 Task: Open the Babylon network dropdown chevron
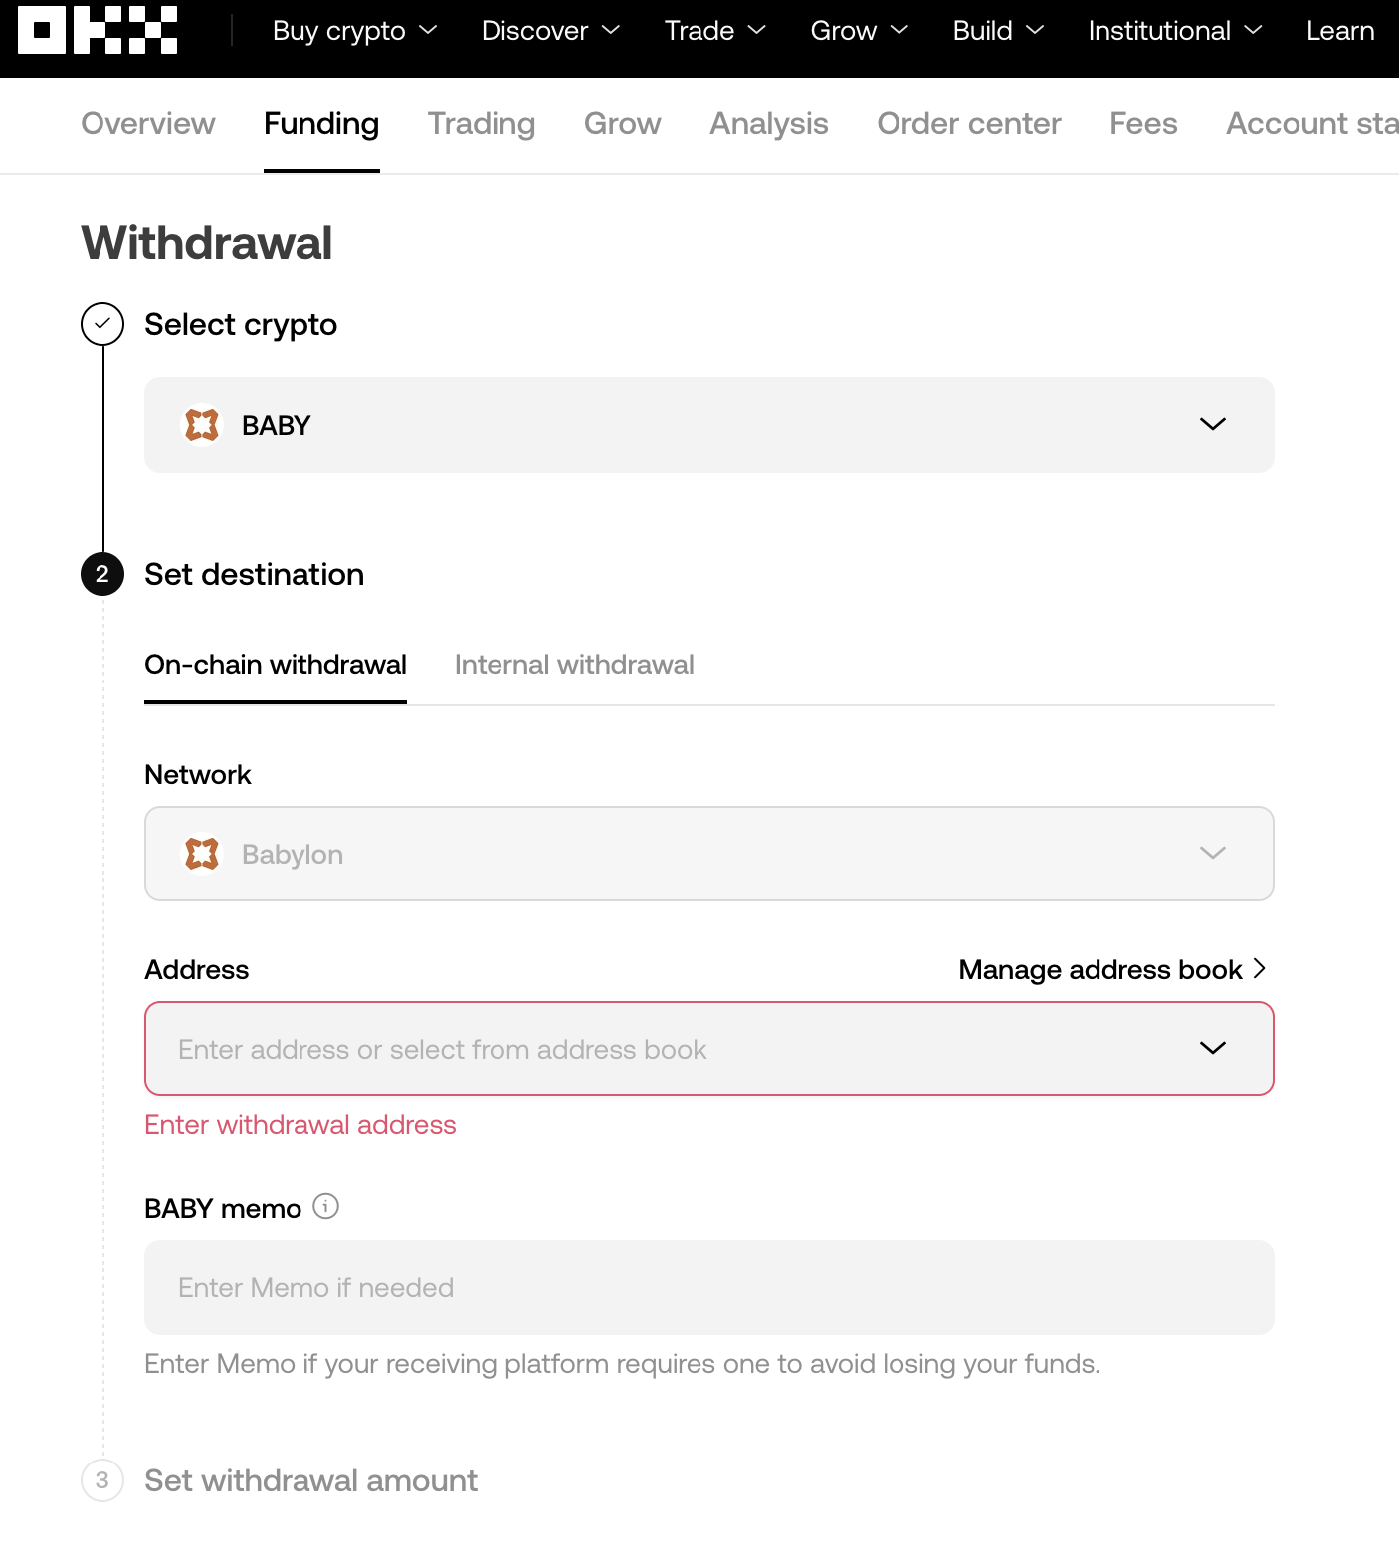click(x=1212, y=854)
